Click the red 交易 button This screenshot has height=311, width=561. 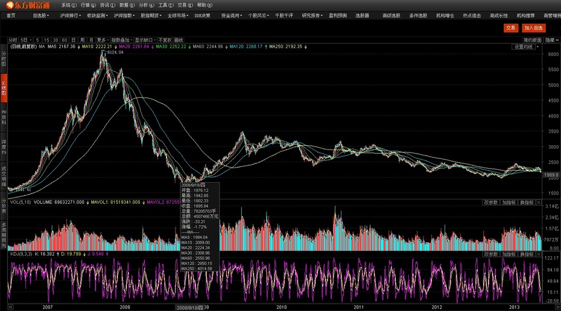511,28
